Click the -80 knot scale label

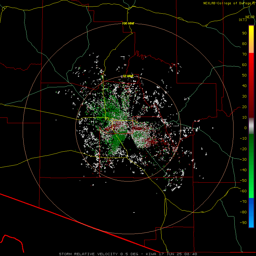point(243,212)
